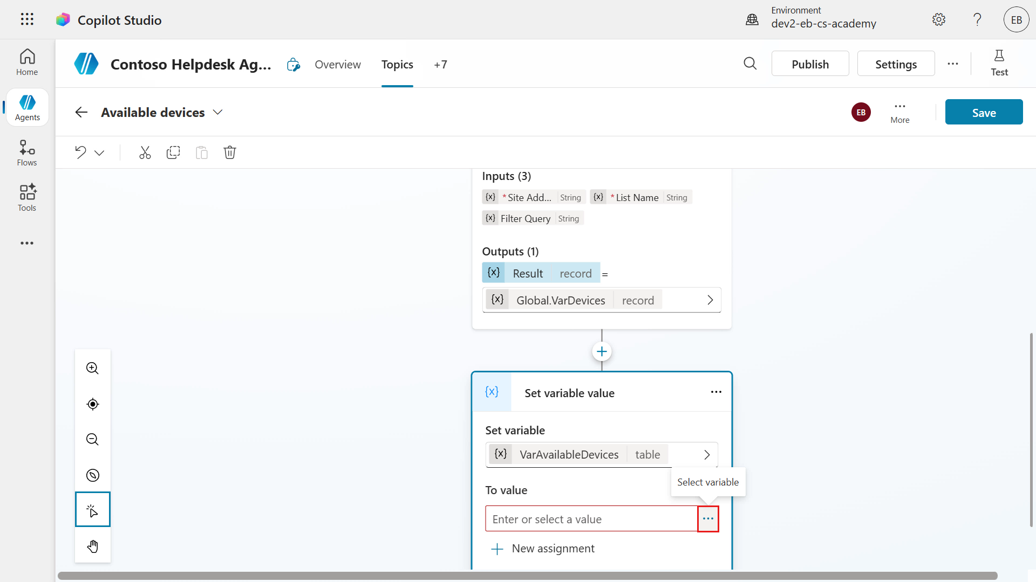1036x582 pixels.
Task: Open agent Settings button
Action: (x=896, y=64)
